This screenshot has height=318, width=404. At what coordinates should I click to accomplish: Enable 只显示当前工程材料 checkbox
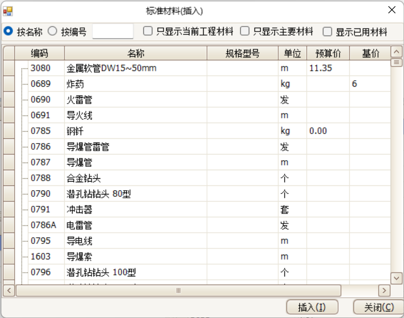click(x=148, y=31)
